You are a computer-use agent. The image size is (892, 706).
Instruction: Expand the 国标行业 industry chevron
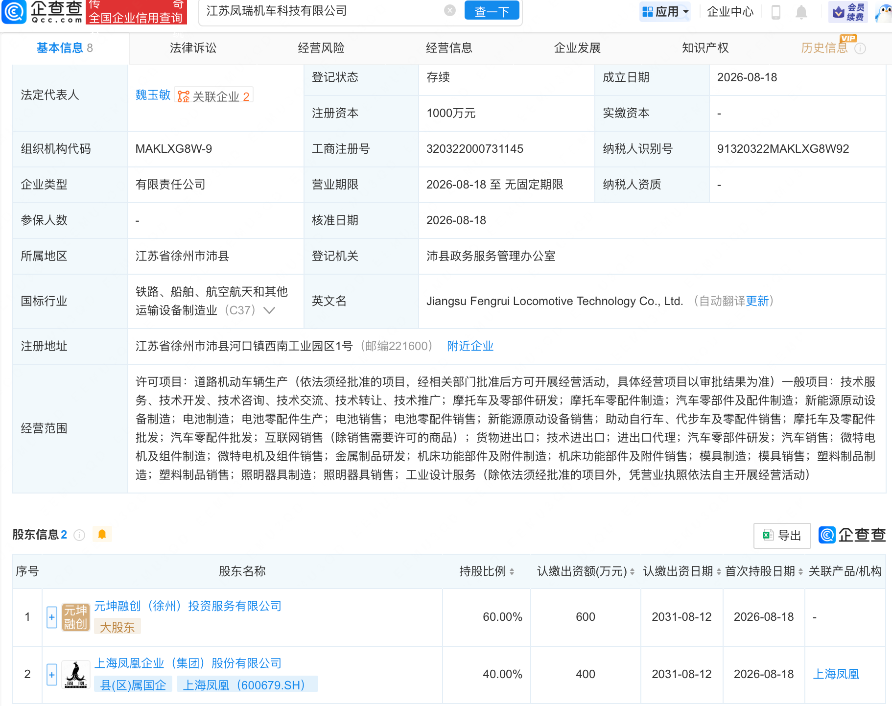(x=269, y=310)
